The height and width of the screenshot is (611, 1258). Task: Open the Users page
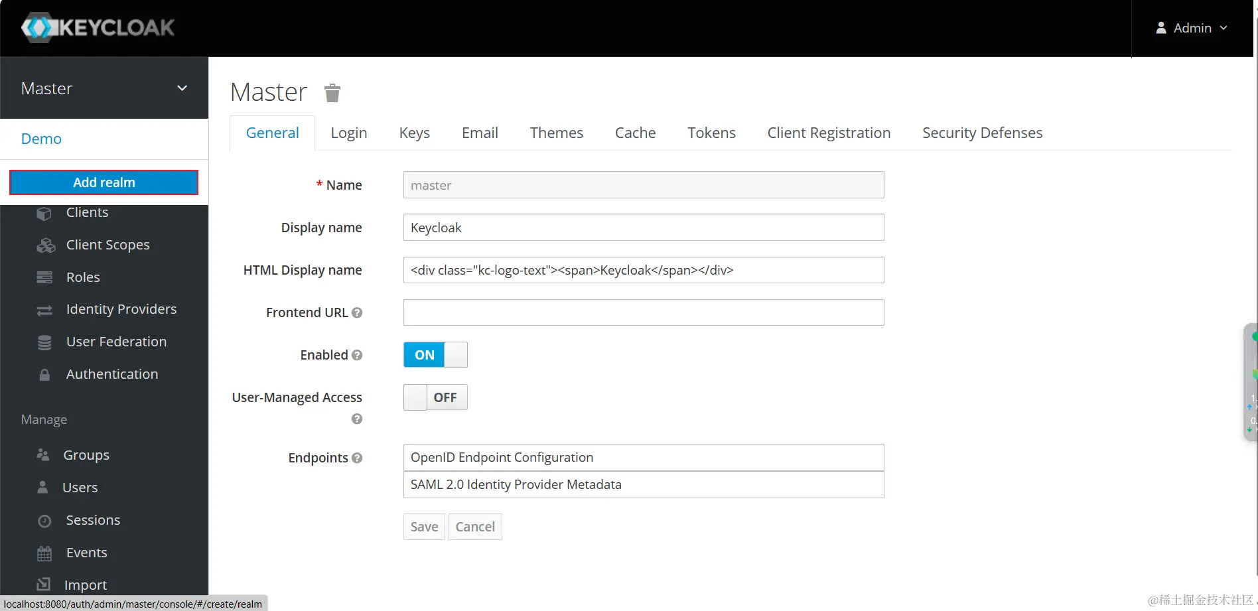[80, 488]
